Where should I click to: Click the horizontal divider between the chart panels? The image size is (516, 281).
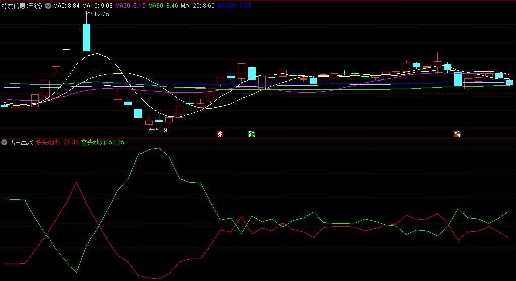coord(258,138)
